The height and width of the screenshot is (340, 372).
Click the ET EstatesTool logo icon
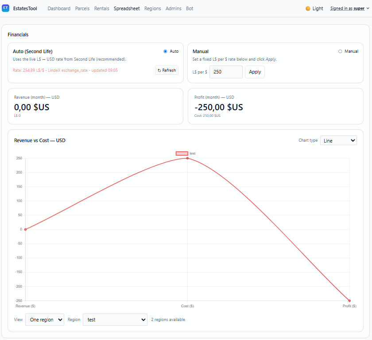6,8
